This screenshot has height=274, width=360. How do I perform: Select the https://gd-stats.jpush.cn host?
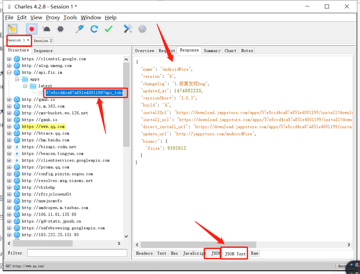click(x=52, y=221)
